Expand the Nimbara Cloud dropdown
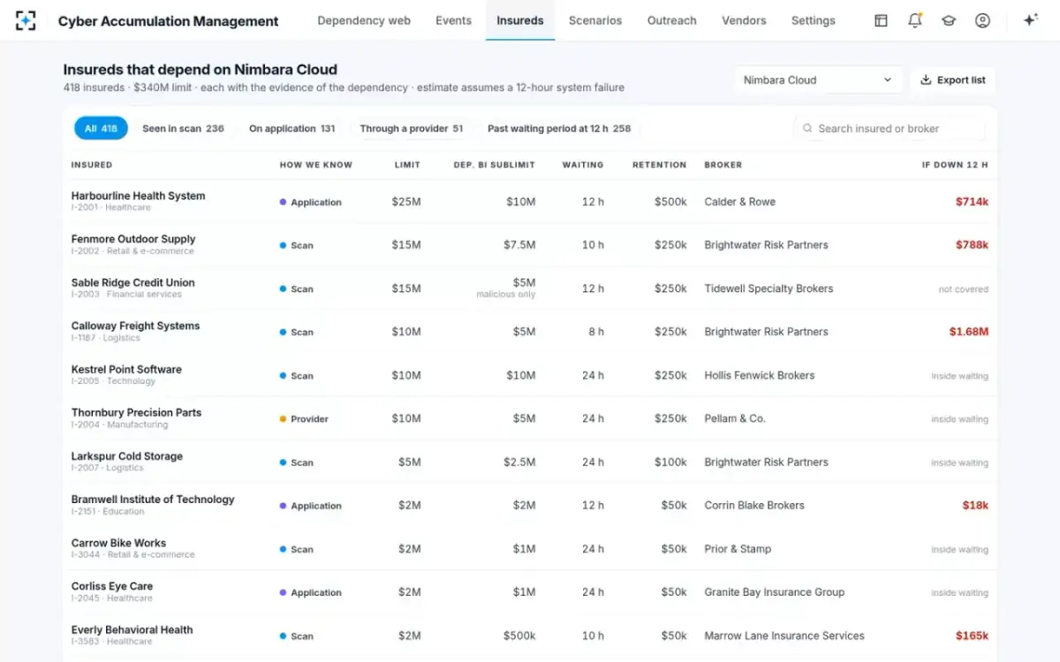Screen dimensions: 1060x662 pyautogui.click(x=818, y=79)
